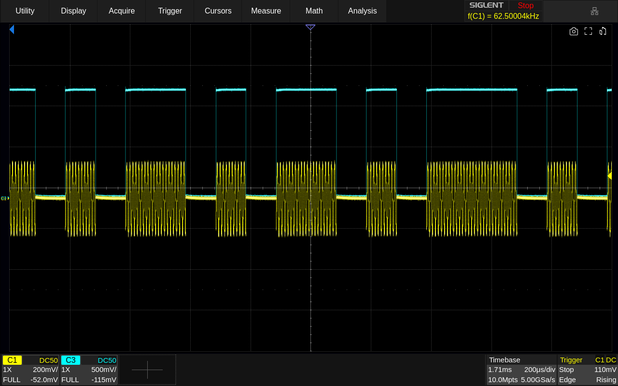Open the Acquire menu
Screen dimensions: 618x386
[122, 11]
